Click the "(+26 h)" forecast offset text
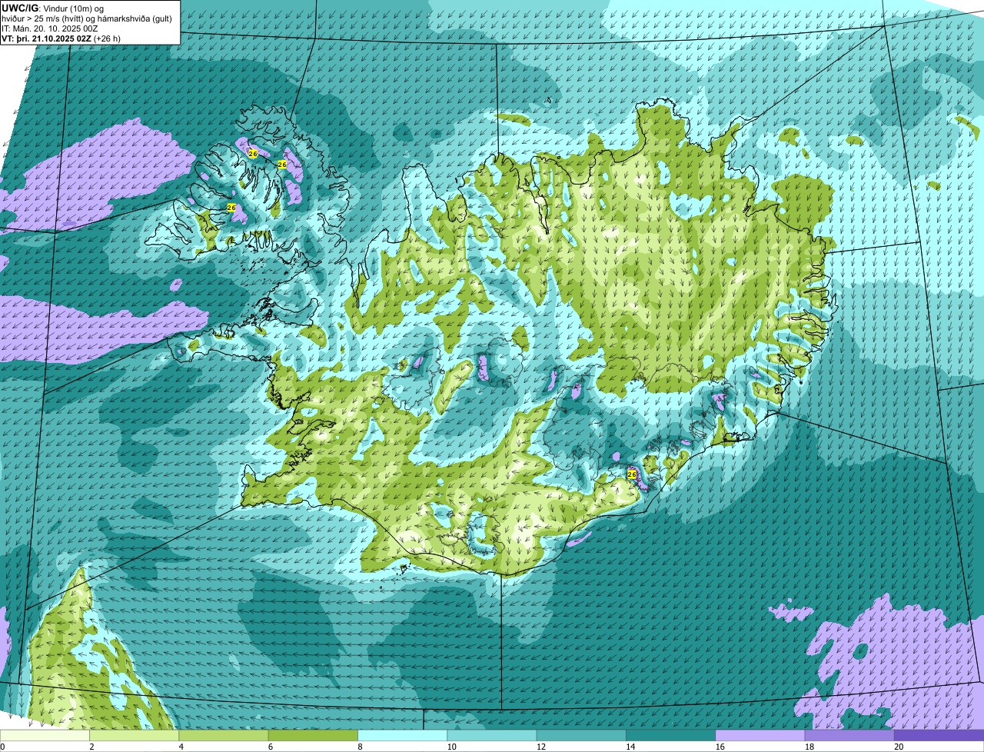Screen dimensions: 984x752 coord(107,38)
